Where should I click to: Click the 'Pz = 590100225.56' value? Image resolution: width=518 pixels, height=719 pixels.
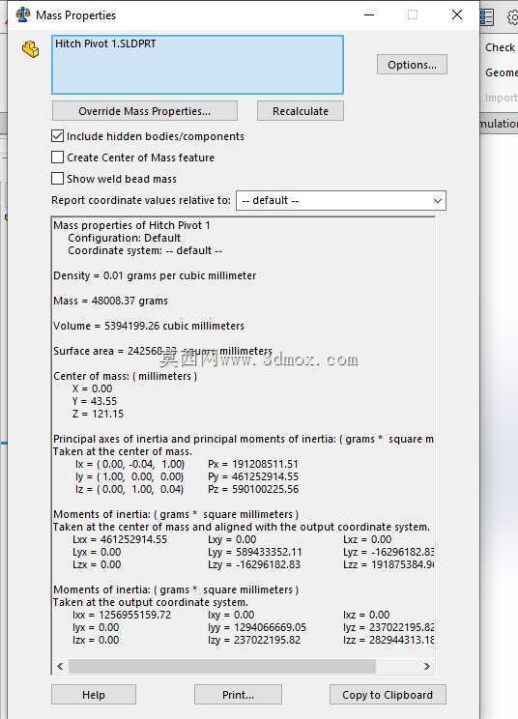[253, 489]
